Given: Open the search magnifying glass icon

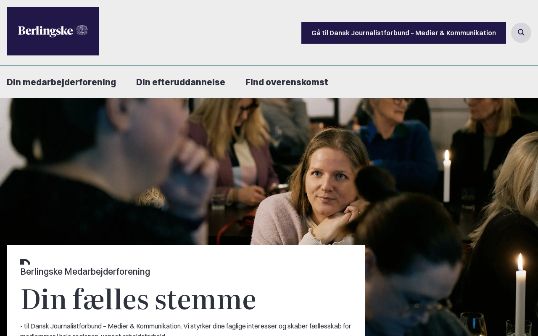Looking at the screenshot, I should (521, 33).
